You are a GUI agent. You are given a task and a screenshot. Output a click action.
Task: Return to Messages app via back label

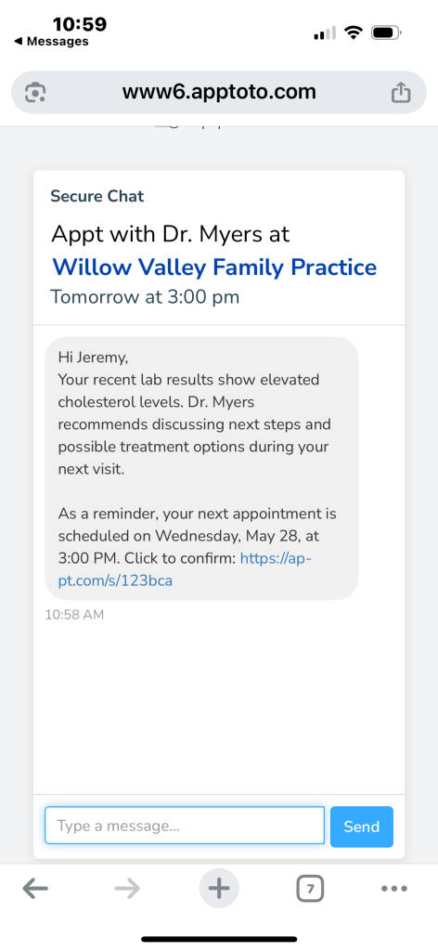(51, 41)
